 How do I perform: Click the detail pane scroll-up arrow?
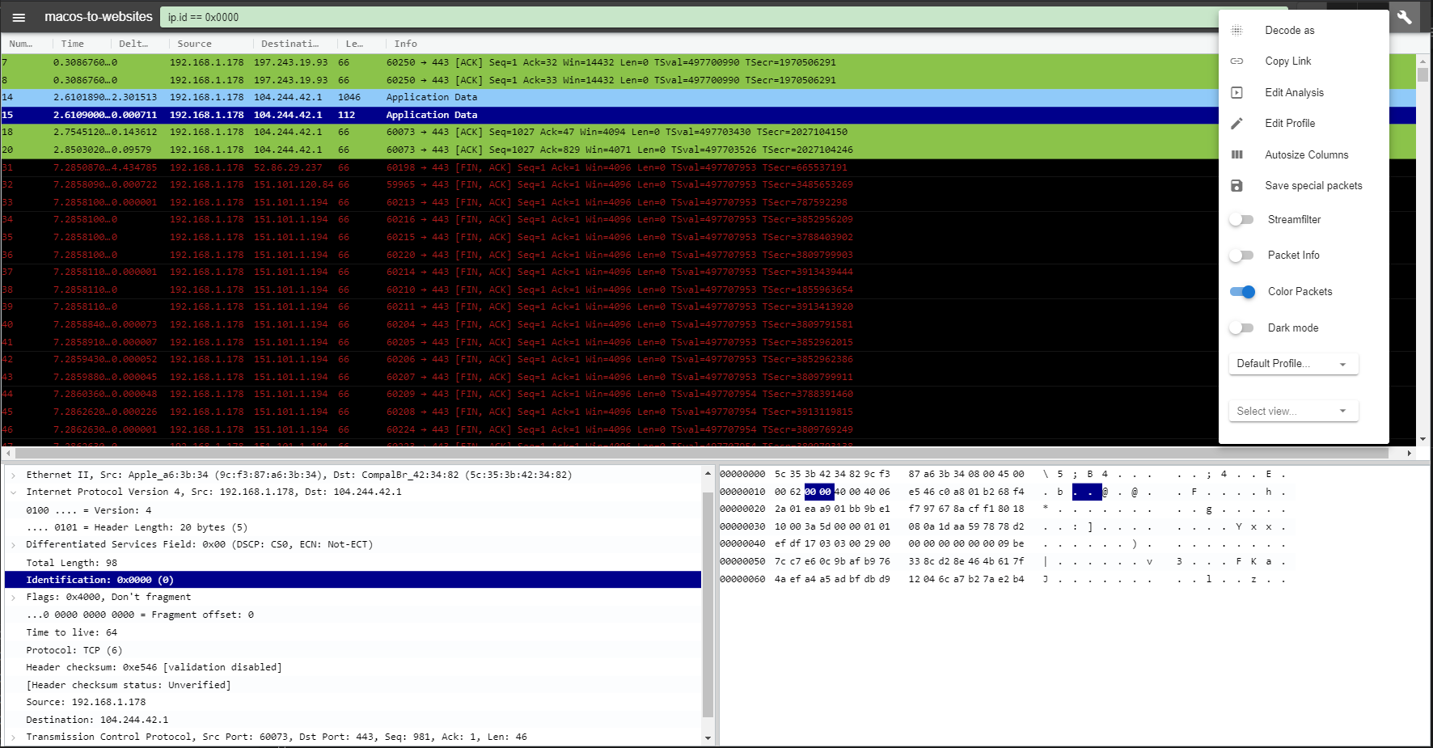(708, 474)
